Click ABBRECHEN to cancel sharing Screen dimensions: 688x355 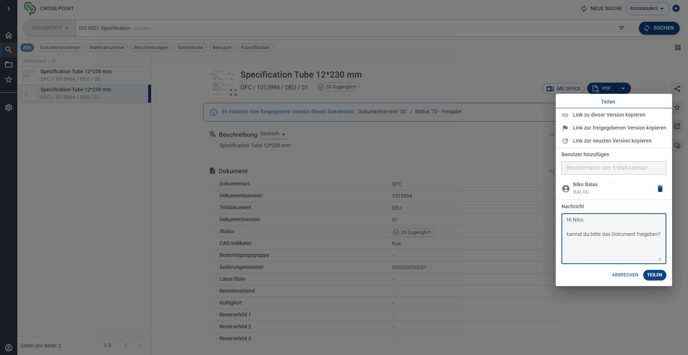[625, 275]
